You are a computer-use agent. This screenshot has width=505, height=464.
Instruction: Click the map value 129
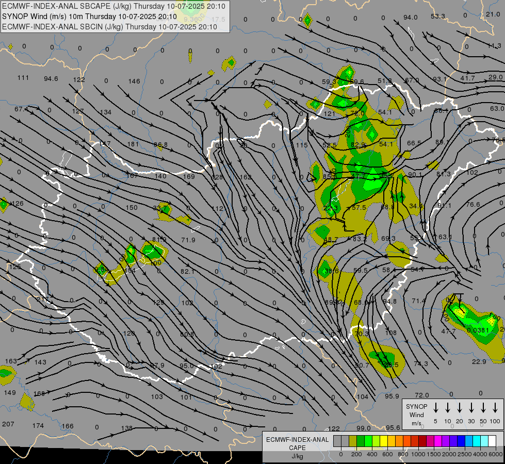coord(158,302)
